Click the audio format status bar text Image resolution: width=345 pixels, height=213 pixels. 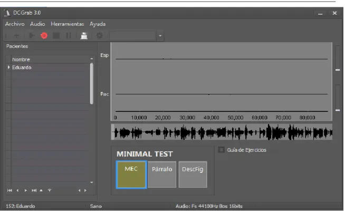tap(209, 206)
